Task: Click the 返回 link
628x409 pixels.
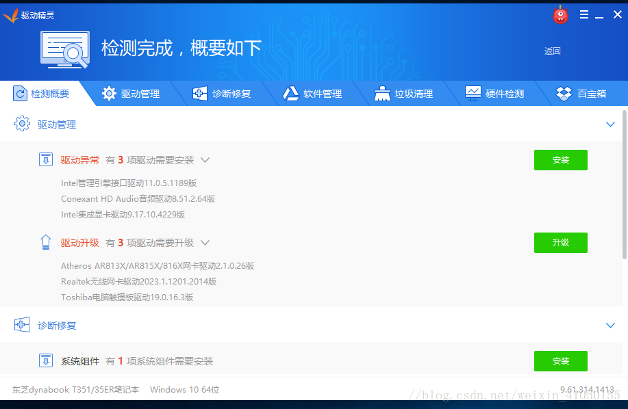Action: tap(552, 51)
